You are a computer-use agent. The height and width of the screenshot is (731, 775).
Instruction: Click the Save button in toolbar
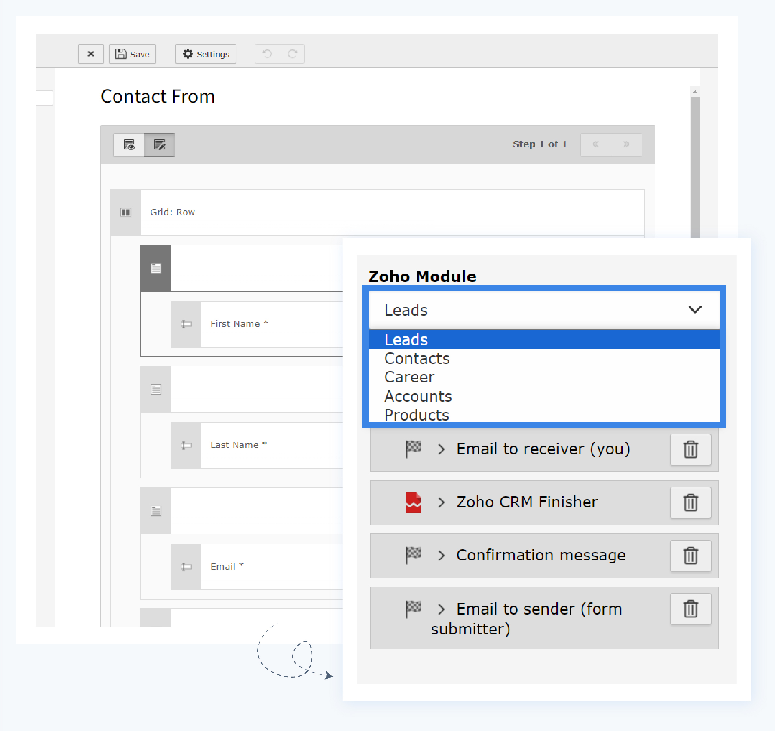click(132, 54)
